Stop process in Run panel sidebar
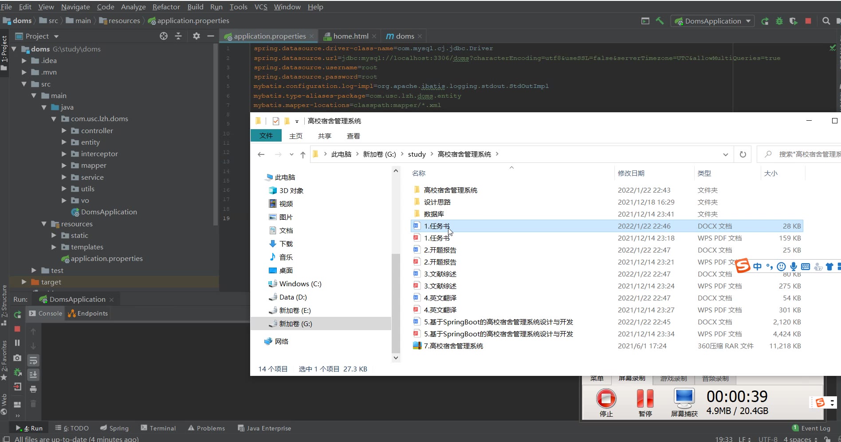841x442 pixels. 17,329
